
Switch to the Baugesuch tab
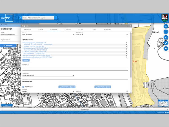(x=27, y=29)
